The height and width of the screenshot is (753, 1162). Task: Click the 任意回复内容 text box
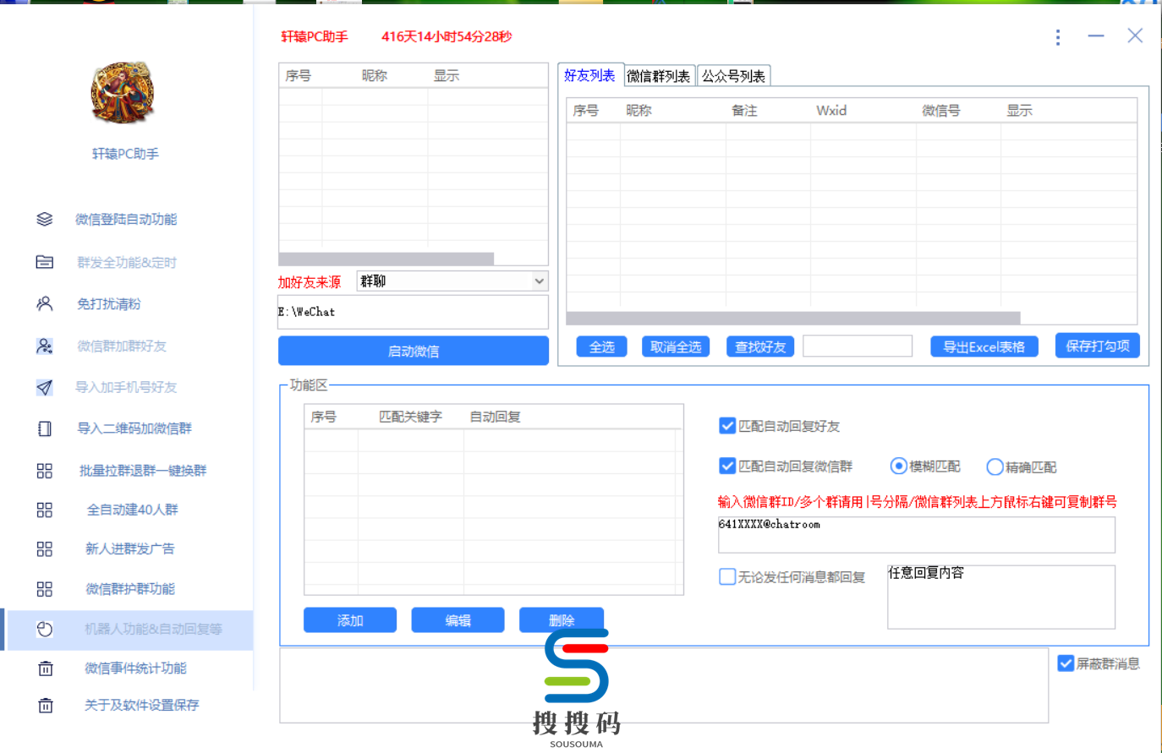pos(1001,597)
